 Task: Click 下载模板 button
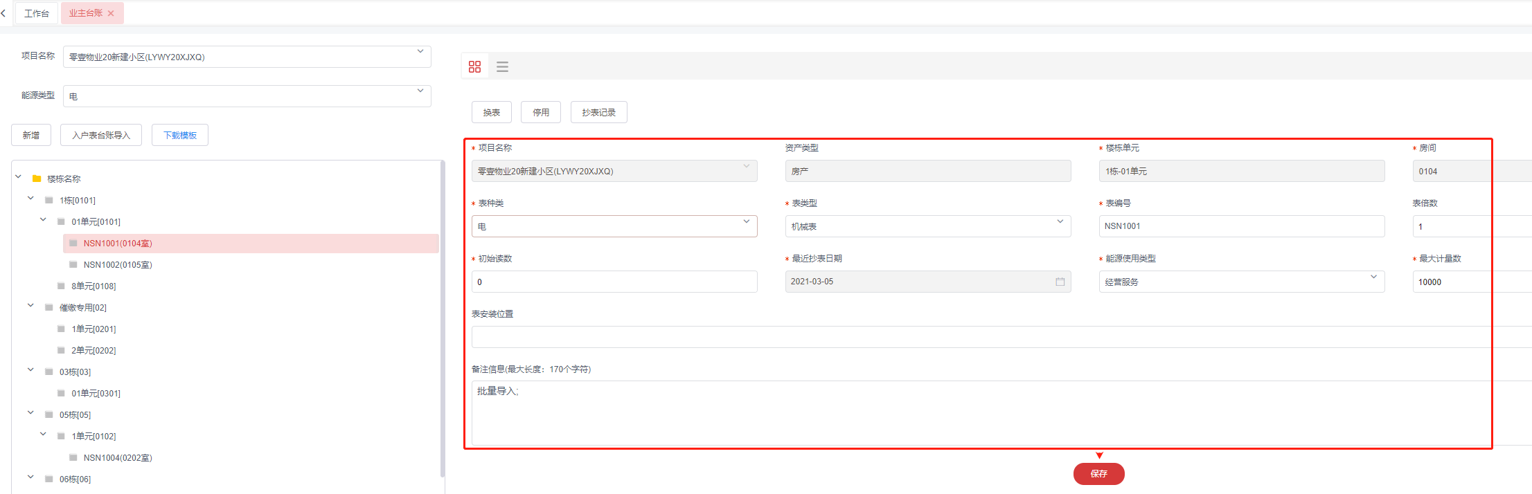180,135
